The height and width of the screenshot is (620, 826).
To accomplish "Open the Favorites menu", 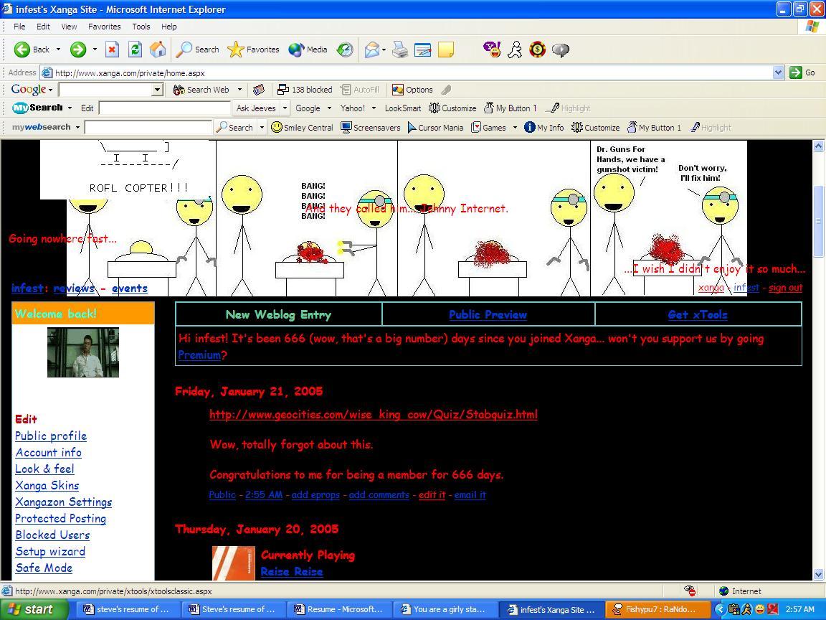I will point(104,27).
